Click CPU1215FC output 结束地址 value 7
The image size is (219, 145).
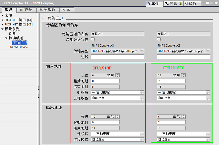171,128
